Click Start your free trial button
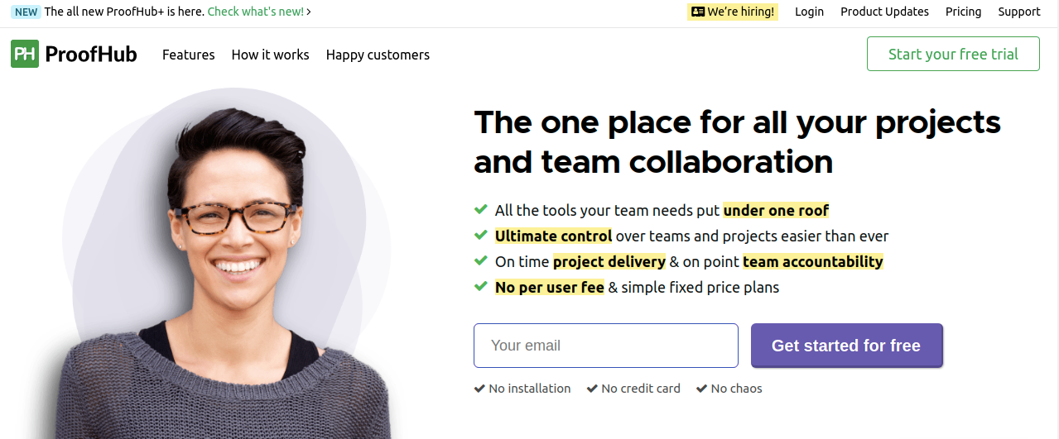Viewport: 1059px width, 439px height. tap(953, 54)
